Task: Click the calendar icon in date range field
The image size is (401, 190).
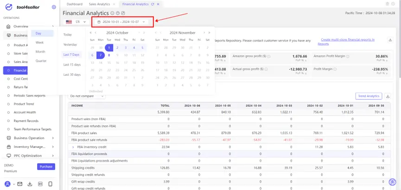Action: (99, 22)
